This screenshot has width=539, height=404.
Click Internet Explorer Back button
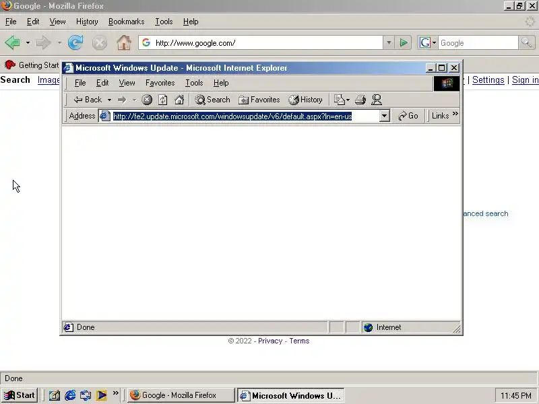[88, 100]
